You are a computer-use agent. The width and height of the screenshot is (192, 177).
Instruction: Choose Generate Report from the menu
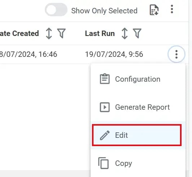click(138, 107)
